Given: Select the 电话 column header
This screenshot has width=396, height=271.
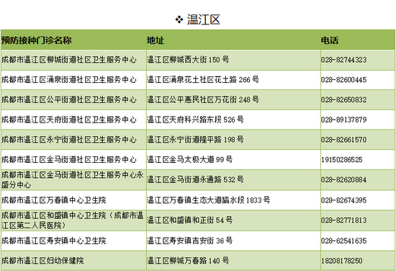Looking at the screenshot, I should [330, 40].
